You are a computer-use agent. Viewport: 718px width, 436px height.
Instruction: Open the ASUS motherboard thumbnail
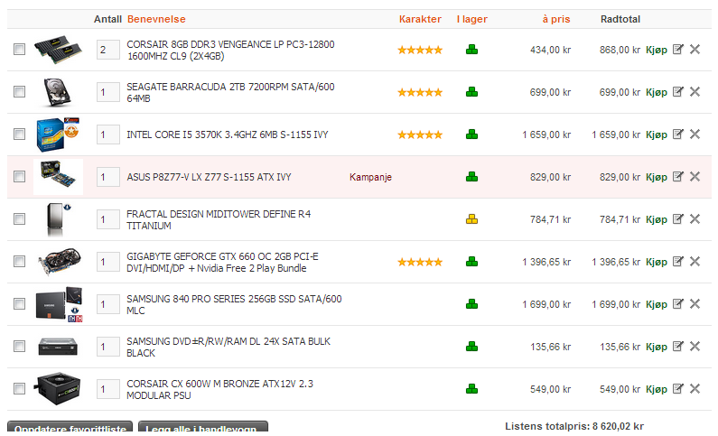(x=58, y=177)
